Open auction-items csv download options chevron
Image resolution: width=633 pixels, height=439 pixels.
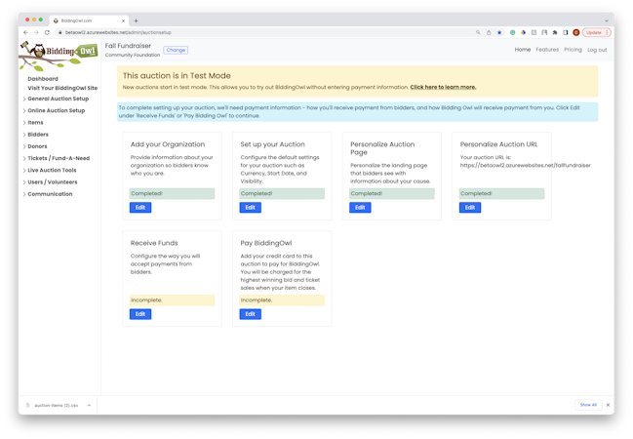click(x=89, y=405)
